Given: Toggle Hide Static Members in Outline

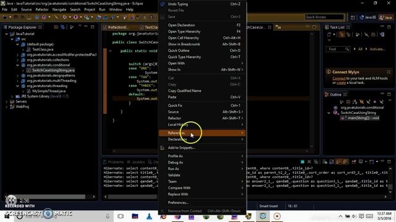Looking at the screenshot, I should click(368, 102).
